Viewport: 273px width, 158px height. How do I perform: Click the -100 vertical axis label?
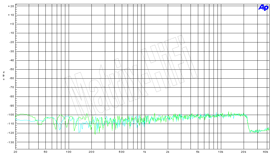tap(11, 115)
